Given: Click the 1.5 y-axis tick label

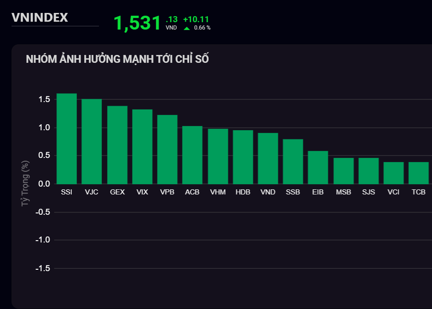Looking at the screenshot, I should [44, 99].
